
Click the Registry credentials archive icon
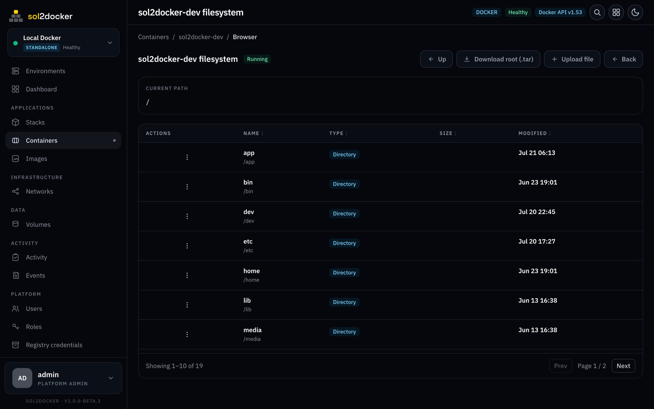tap(15, 345)
